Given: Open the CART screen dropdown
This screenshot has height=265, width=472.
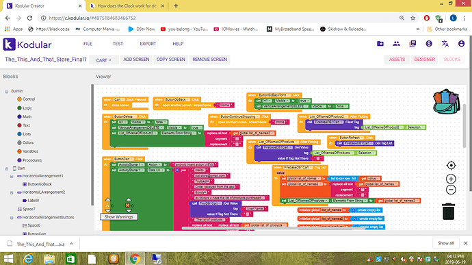Looking at the screenshot, I should [104, 60].
